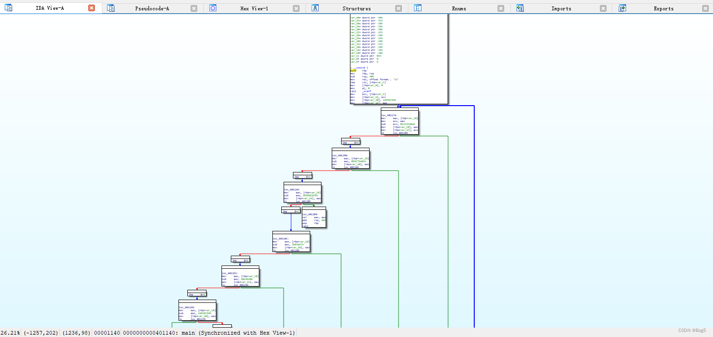713x337 pixels.
Task: Close the Enums tab
Action: (501, 8)
